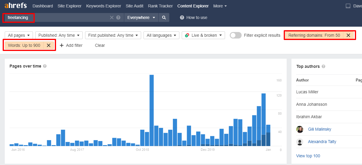Click the Author column header
Viewport: 362px width, 165px height.
coord(302,80)
